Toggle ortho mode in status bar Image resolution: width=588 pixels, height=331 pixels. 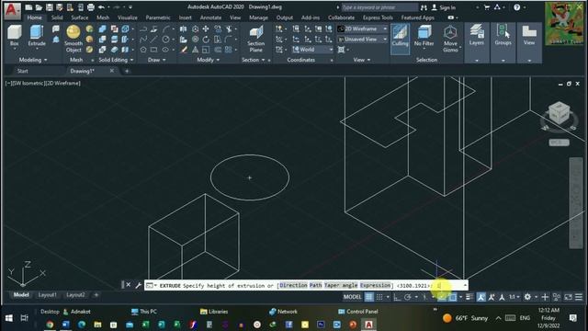pos(397,297)
